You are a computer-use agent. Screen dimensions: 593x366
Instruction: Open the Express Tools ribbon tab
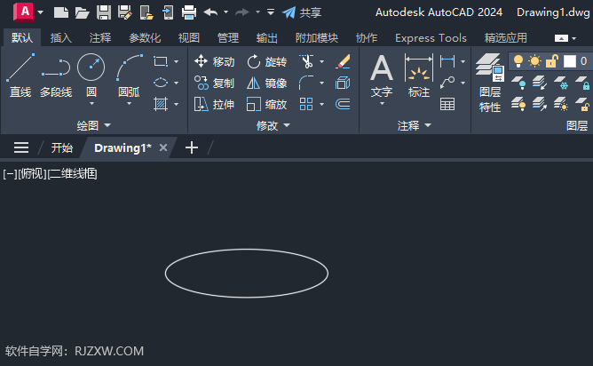(x=431, y=38)
